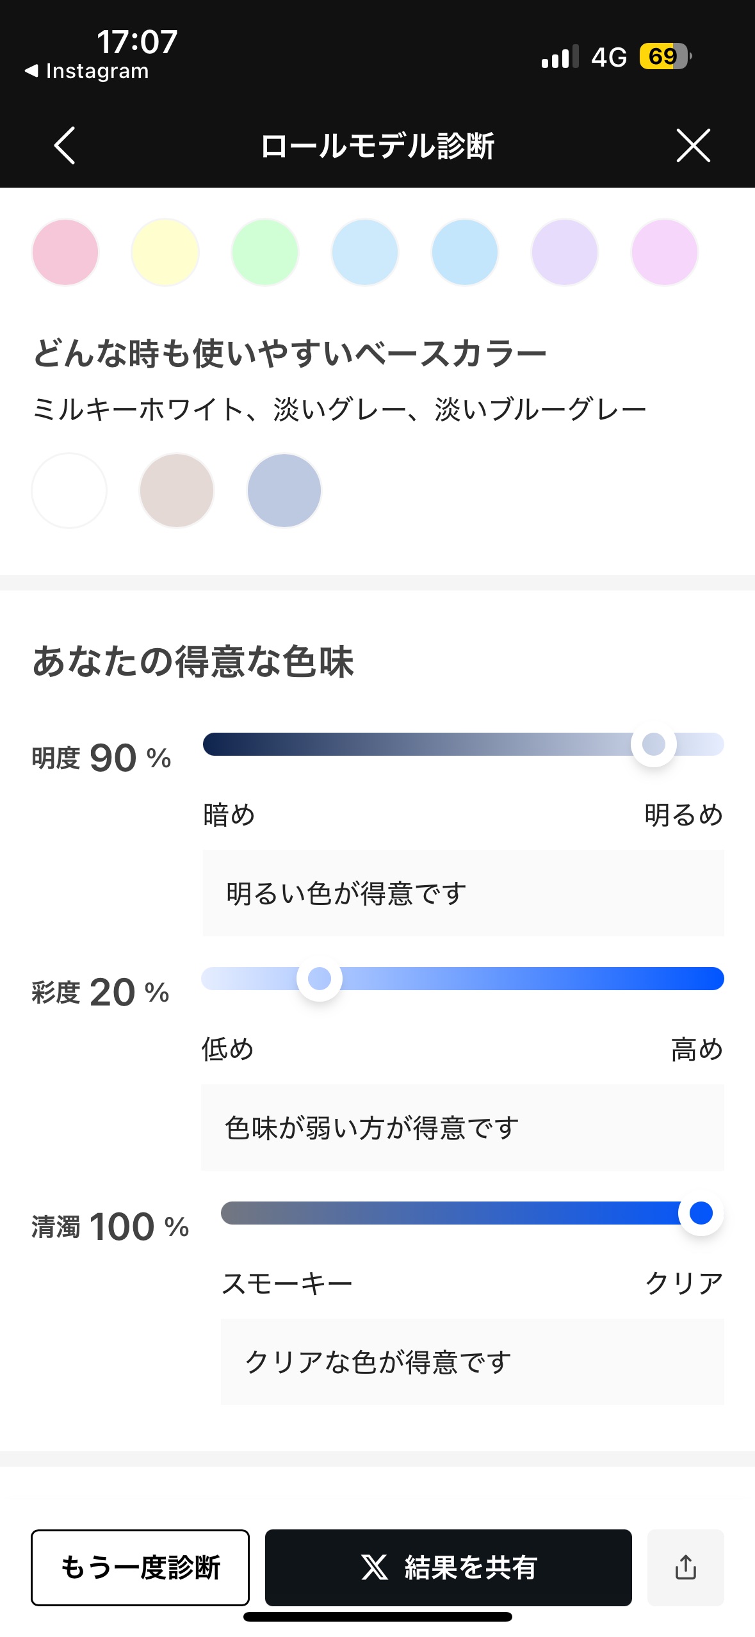The height and width of the screenshot is (1637, 755).
Task: Select the mint green color swatch
Action: pyautogui.click(x=265, y=252)
